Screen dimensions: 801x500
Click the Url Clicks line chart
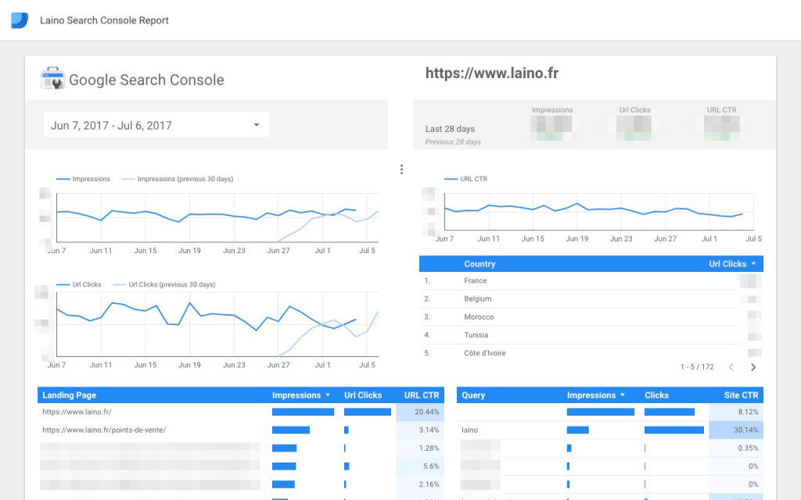tap(217, 324)
